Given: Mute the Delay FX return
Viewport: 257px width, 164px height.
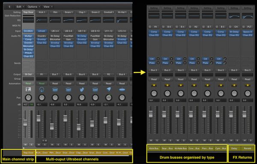Looking at the screenshot, I should [231, 140].
